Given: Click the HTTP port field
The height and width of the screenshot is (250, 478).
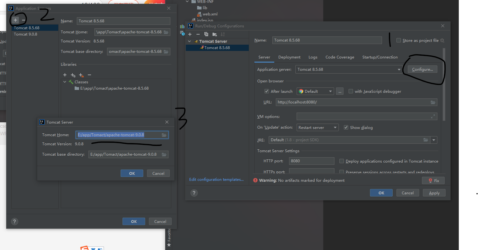Looking at the screenshot, I should coord(312,161).
